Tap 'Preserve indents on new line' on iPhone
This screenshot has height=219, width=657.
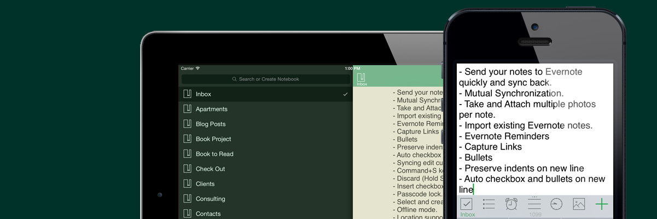coord(521,168)
